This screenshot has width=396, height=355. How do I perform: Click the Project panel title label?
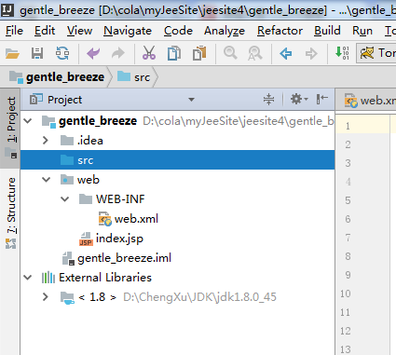(64, 100)
